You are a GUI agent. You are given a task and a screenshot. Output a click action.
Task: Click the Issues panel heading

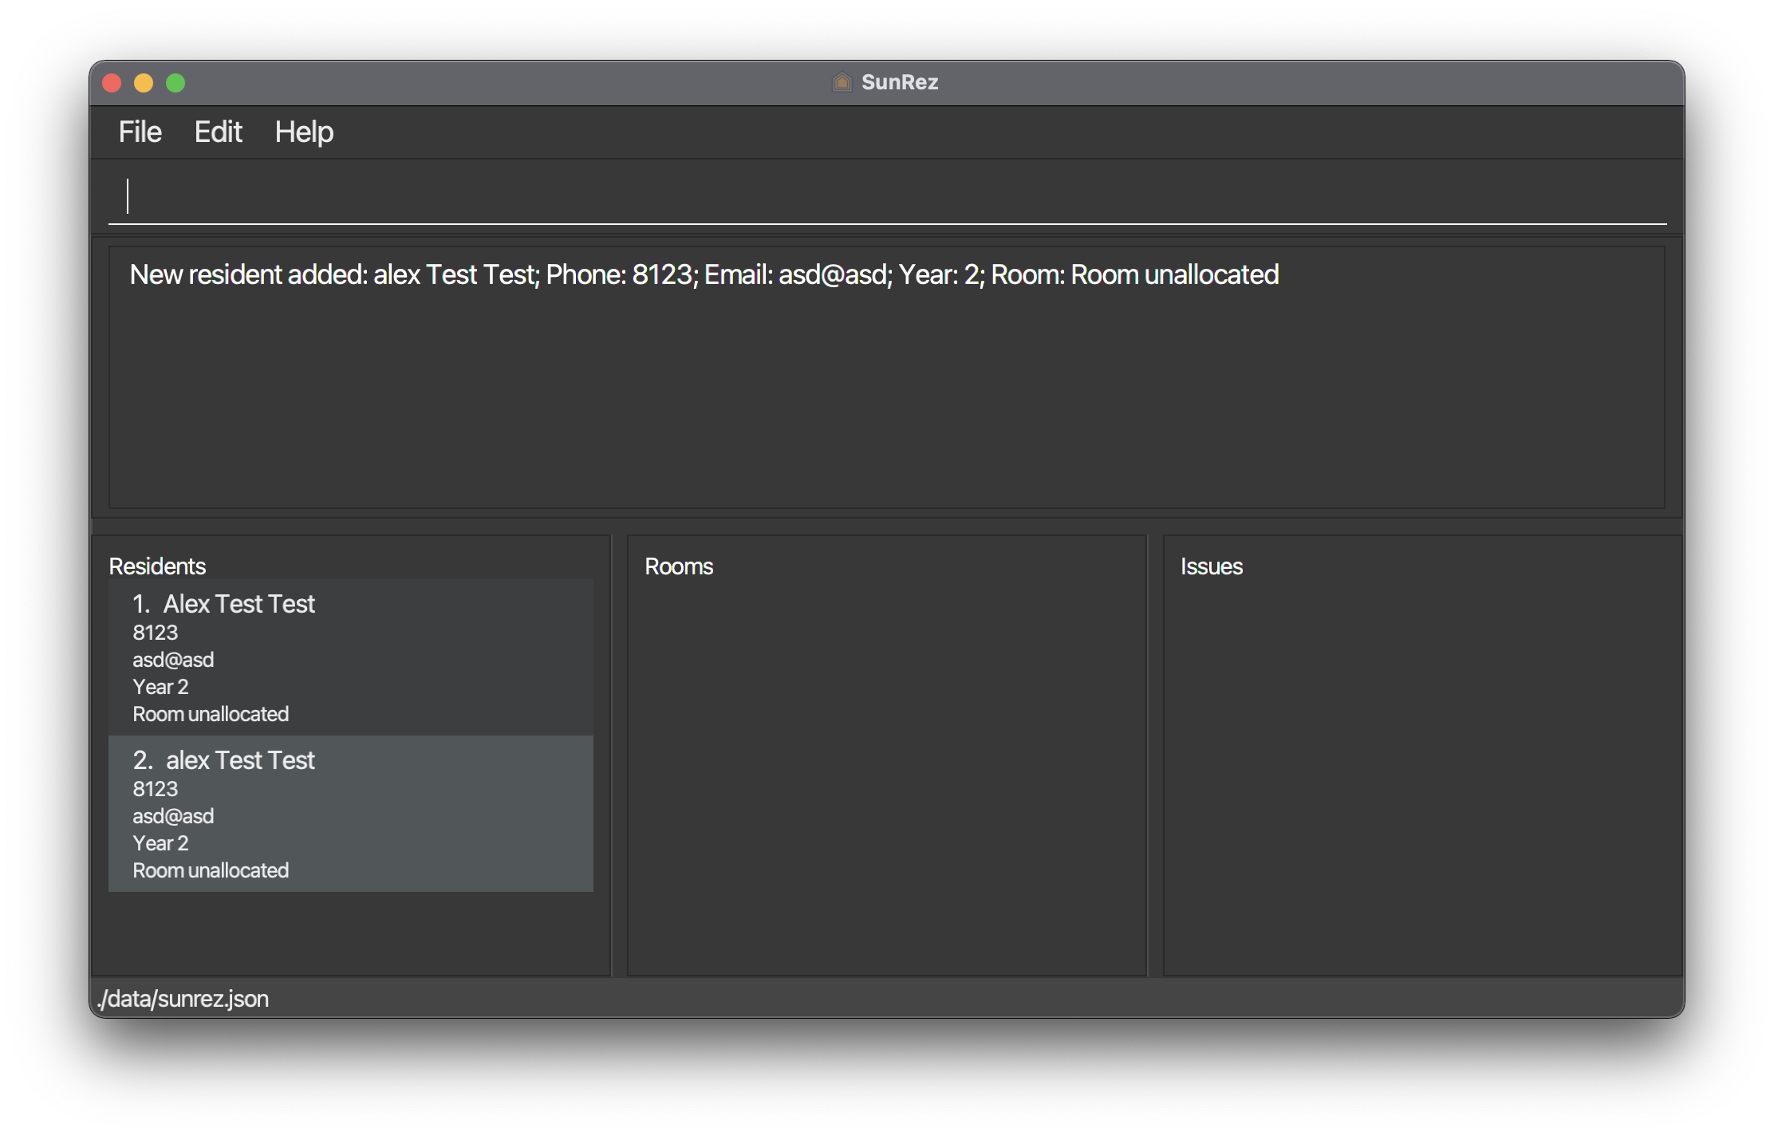click(1211, 566)
